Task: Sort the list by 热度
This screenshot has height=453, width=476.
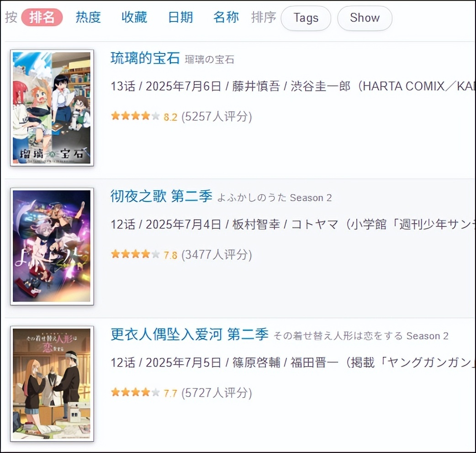Action: click(88, 17)
